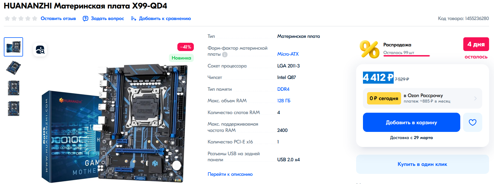494x184 pixels.
Task: Click the visual image search icon
Action: (x=40, y=50)
